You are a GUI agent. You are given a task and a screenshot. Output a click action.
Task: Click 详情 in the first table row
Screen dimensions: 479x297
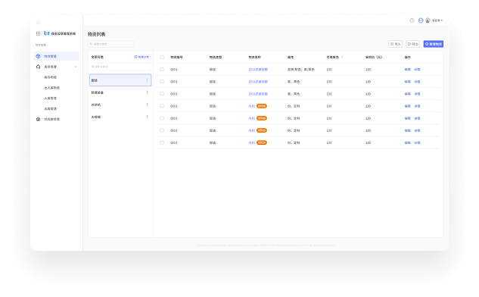point(417,70)
